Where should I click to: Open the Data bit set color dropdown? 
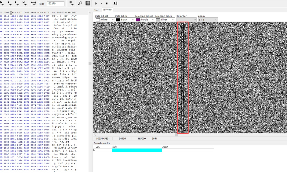105,20
